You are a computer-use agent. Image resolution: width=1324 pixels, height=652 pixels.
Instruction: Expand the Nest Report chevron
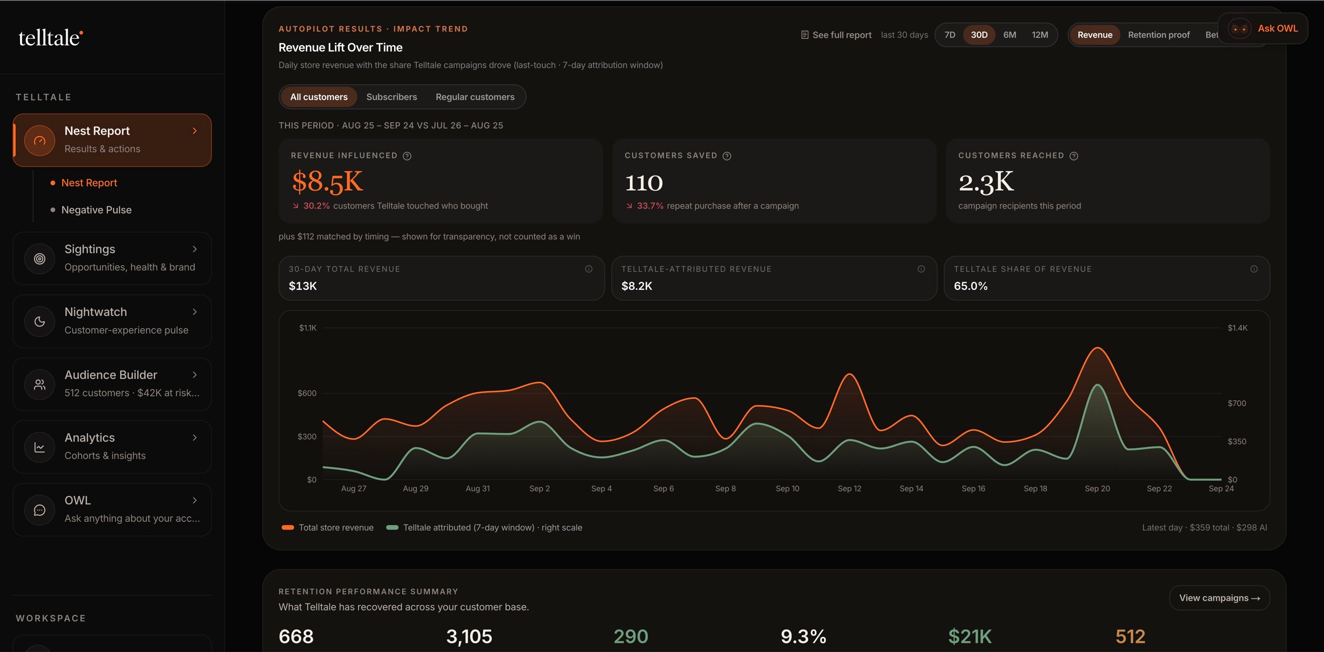[195, 131]
